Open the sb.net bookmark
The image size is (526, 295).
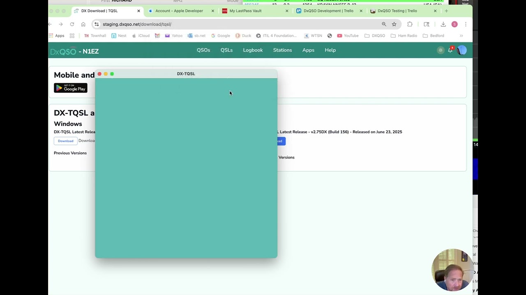[196, 36]
